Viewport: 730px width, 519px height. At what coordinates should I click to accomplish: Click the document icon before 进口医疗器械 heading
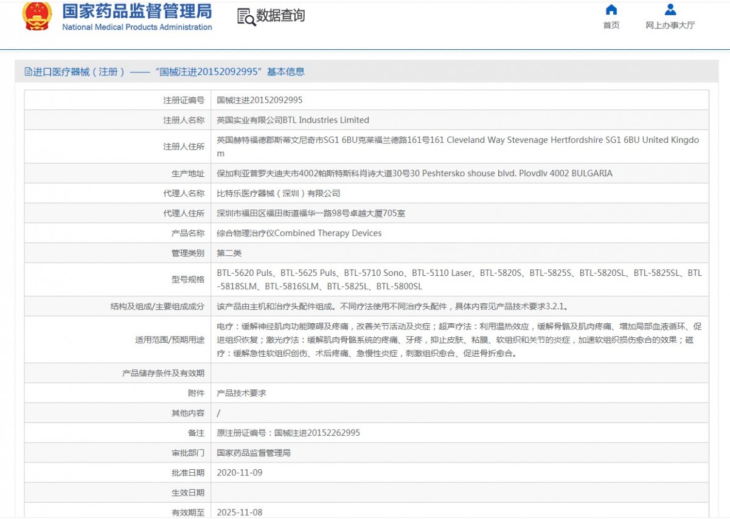28,72
